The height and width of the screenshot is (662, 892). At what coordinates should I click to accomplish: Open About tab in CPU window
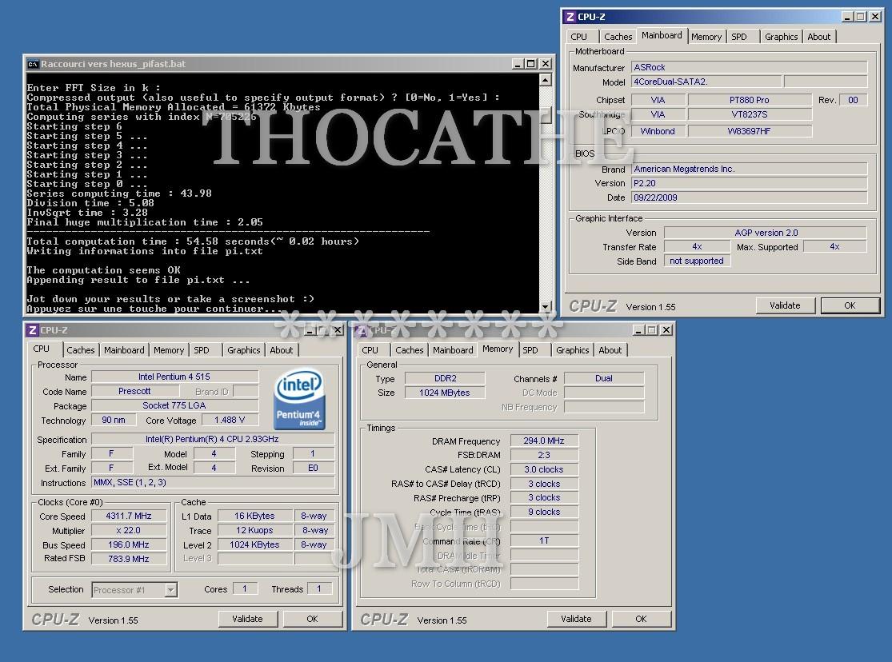click(x=281, y=350)
